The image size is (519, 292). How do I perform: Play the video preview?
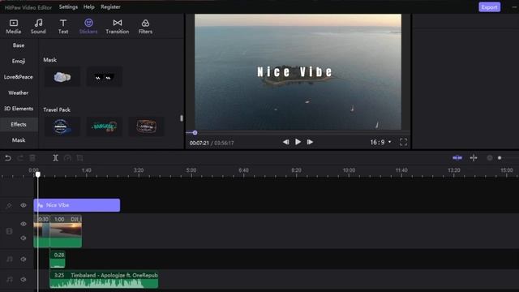tap(298, 142)
